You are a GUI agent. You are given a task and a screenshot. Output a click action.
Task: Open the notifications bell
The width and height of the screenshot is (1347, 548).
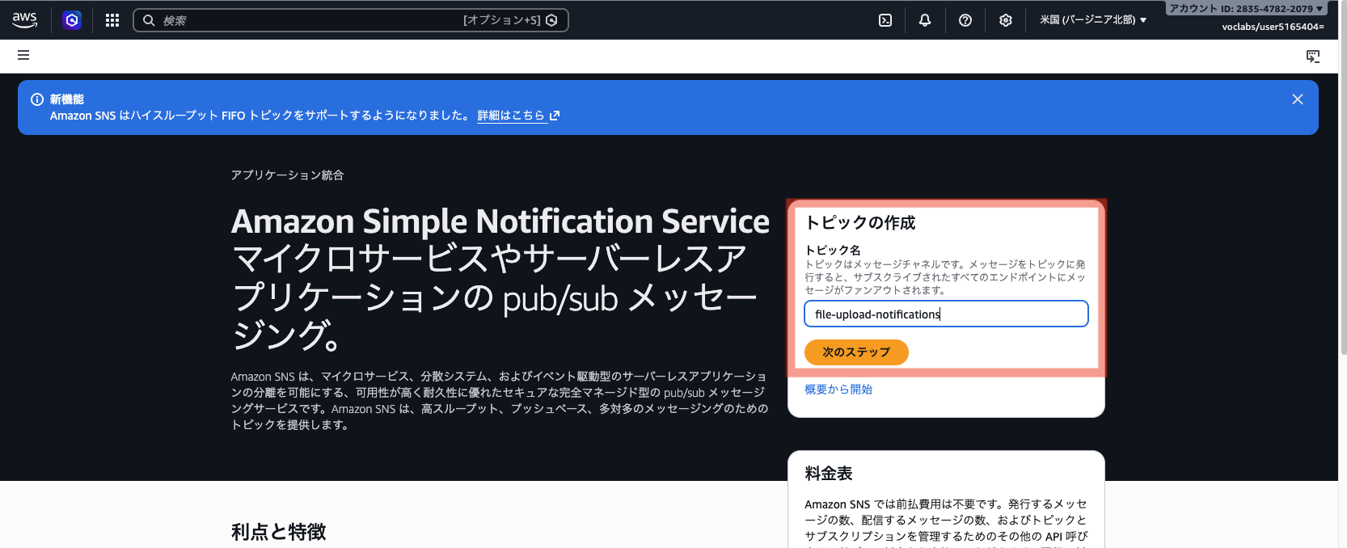coord(925,20)
